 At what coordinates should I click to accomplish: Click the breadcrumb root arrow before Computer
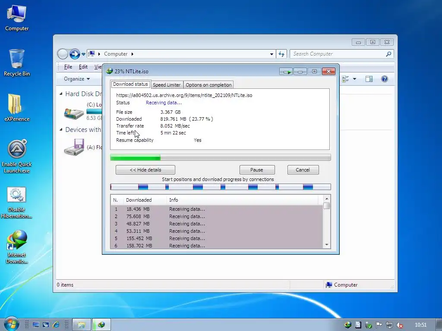tap(99, 54)
